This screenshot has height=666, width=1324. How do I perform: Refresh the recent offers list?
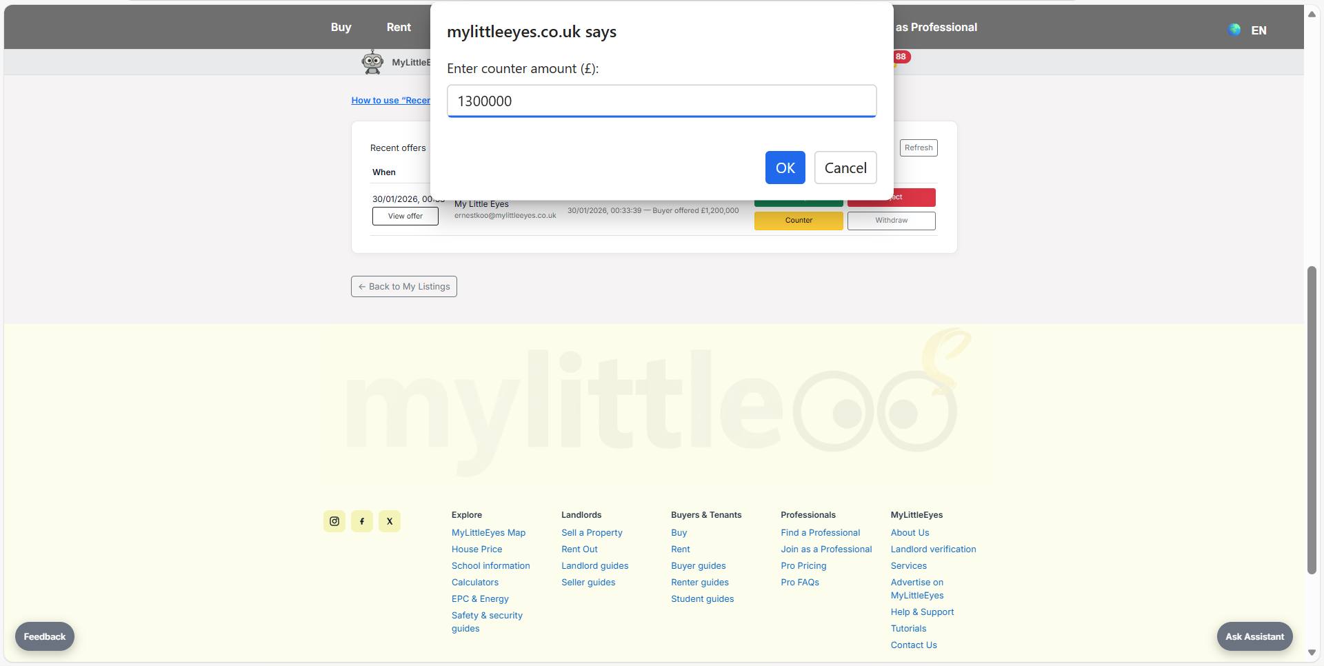click(x=919, y=148)
